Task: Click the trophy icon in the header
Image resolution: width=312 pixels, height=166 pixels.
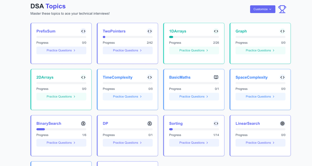Action: click(x=282, y=9)
